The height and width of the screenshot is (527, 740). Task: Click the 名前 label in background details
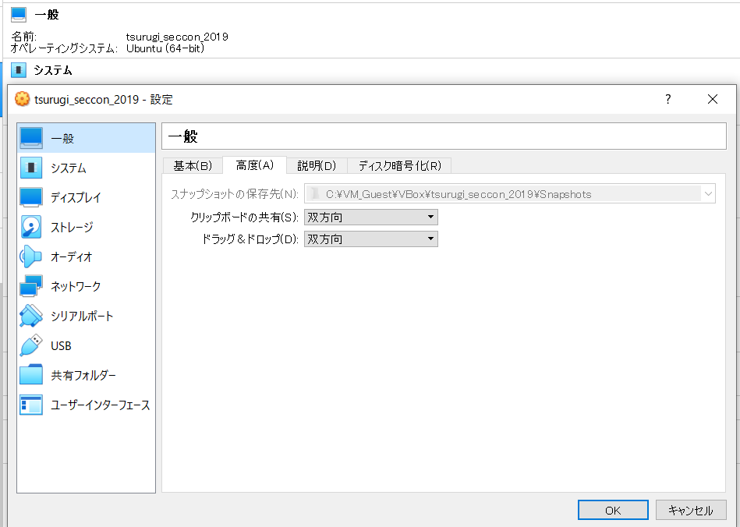point(23,37)
